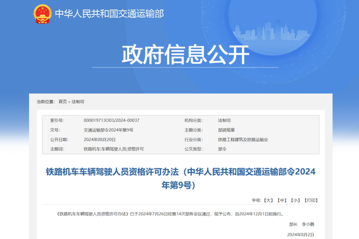Click the 主题分类 field label
Screen dimensions: 359x239
pyautogui.click(x=194, y=130)
